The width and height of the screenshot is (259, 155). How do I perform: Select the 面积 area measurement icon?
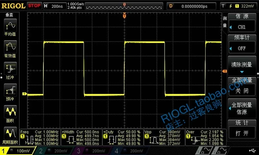pos(10,112)
